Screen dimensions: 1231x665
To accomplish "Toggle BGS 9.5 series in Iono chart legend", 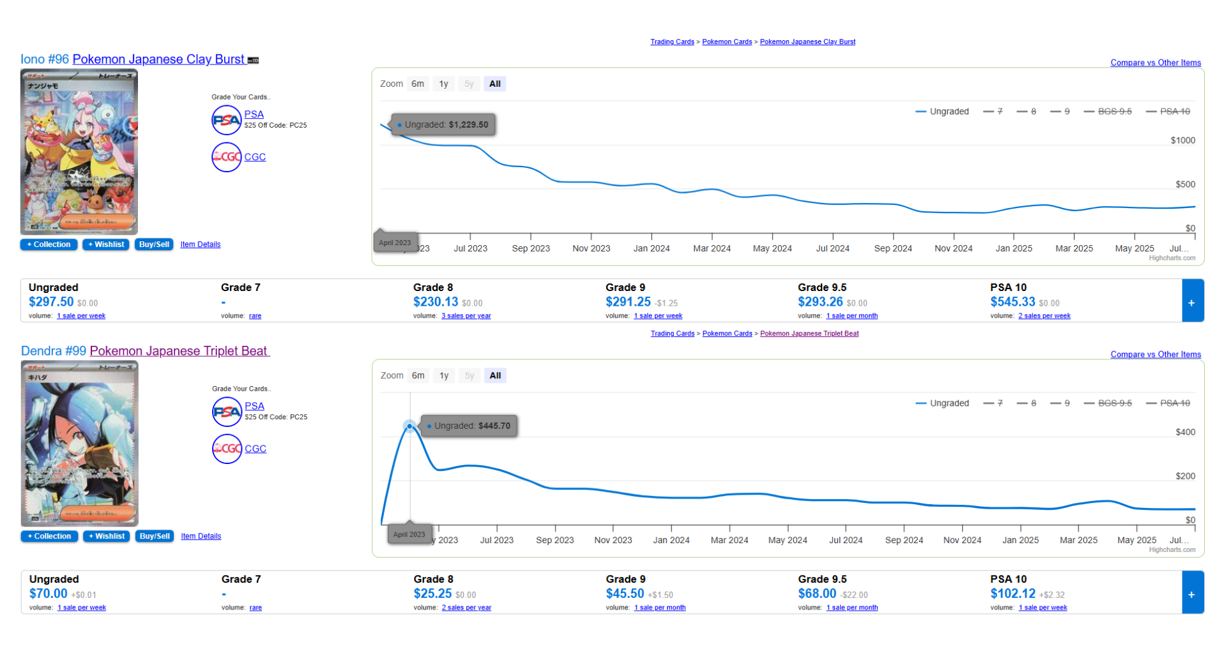I will click(1108, 112).
